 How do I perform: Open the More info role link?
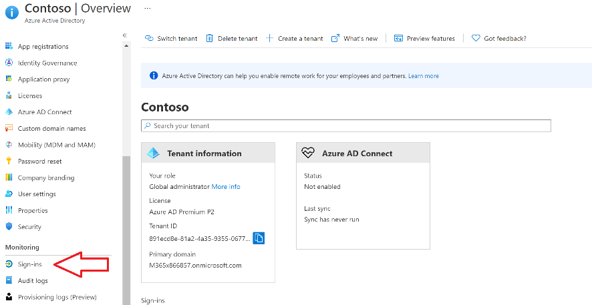(x=226, y=187)
